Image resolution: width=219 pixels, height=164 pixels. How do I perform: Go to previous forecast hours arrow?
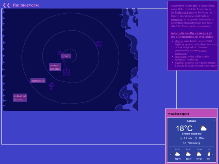pos(171,154)
